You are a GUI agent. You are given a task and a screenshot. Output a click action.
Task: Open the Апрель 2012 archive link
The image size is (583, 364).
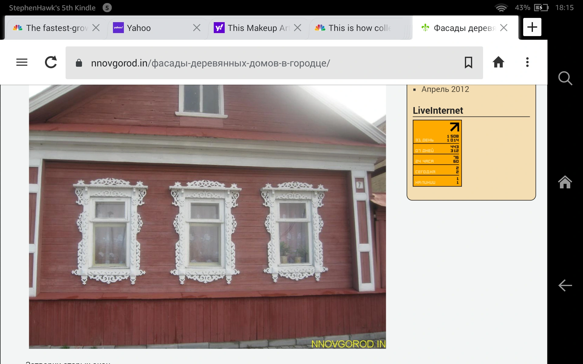(445, 89)
